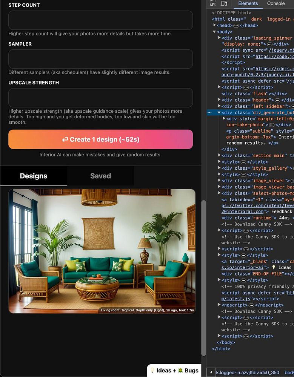The width and height of the screenshot is (294, 377).
Task: Collapse the div_generate_but node
Action: (x=219, y=112)
